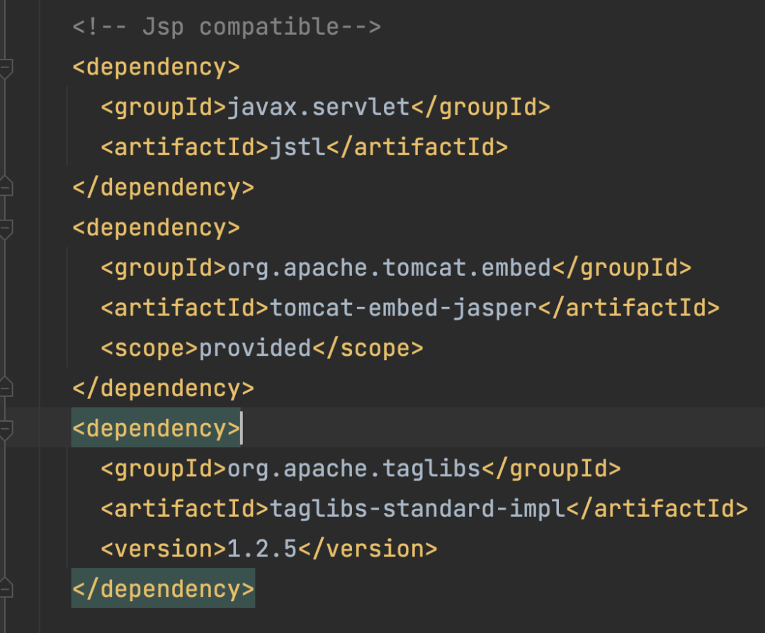Screen dimensions: 765x633
Task: Click the org.apache.tomcat.embed groupId value
Action: 389,268
